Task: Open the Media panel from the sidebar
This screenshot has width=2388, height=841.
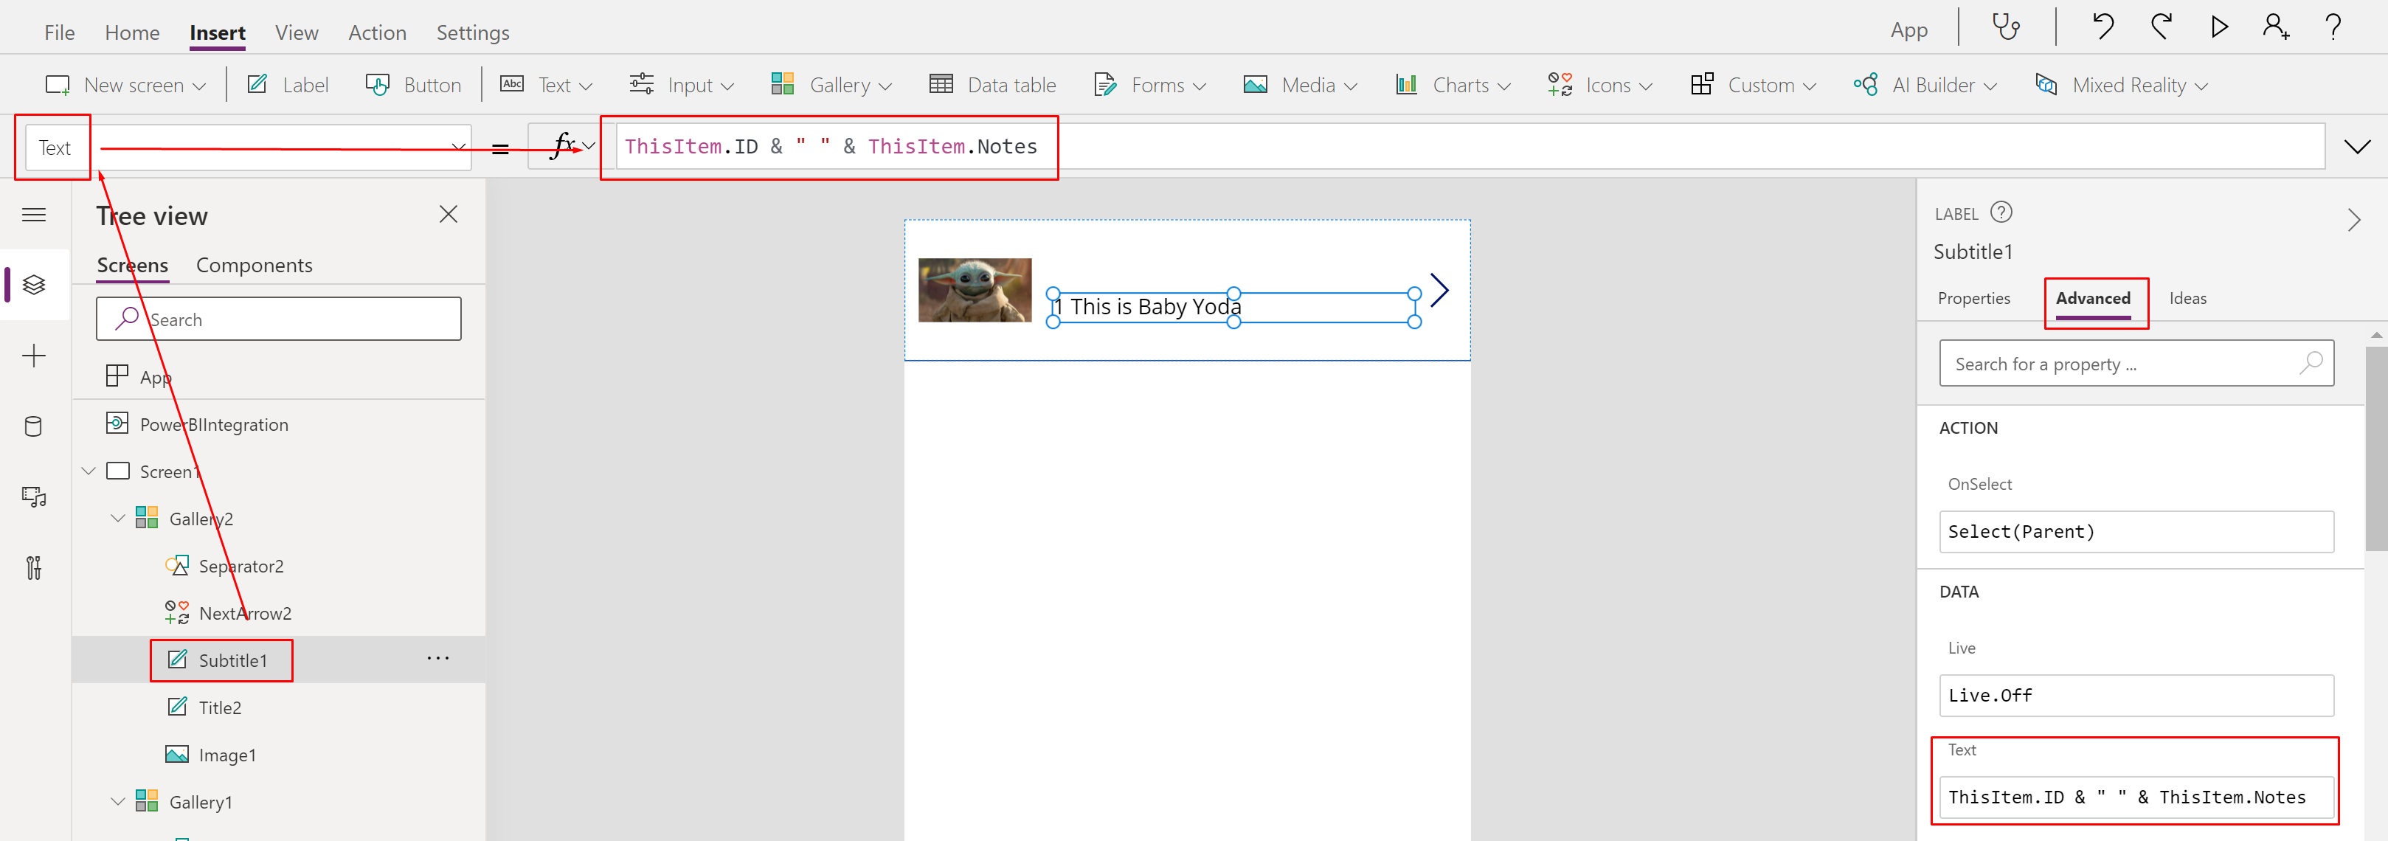Action: (33, 497)
